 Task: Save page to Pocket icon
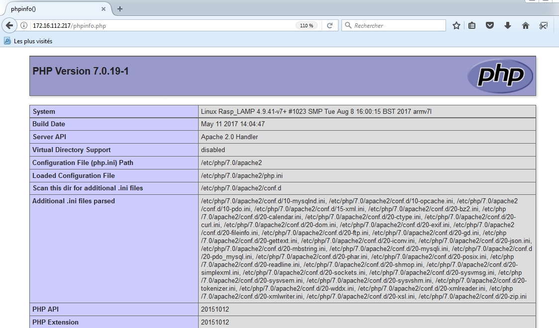pyautogui.click(x=490, y=26)
